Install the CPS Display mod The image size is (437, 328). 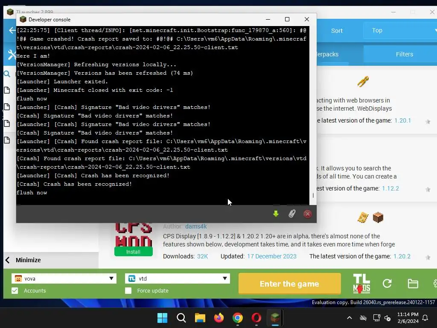pos(134,252)
